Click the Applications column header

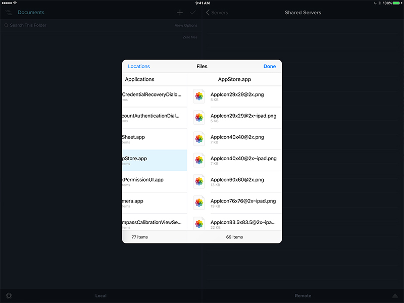[140, 79]
